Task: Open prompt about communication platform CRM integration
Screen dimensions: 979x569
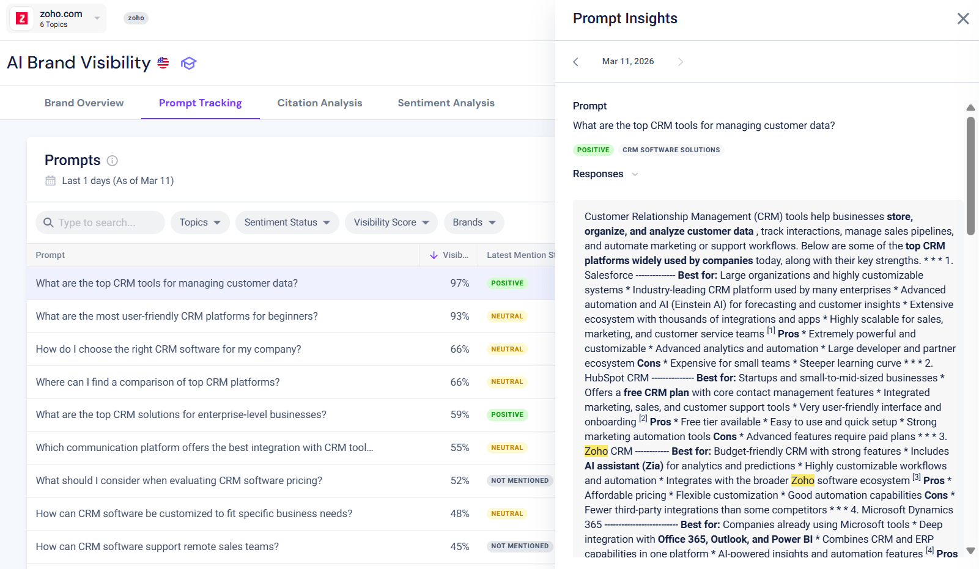Action: 204,447
